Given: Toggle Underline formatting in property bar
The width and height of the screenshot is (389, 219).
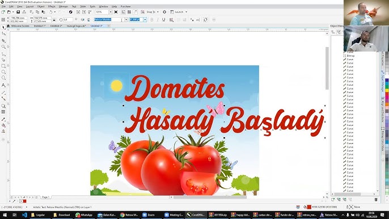Looking at the screenshot, I should (163, 20).
